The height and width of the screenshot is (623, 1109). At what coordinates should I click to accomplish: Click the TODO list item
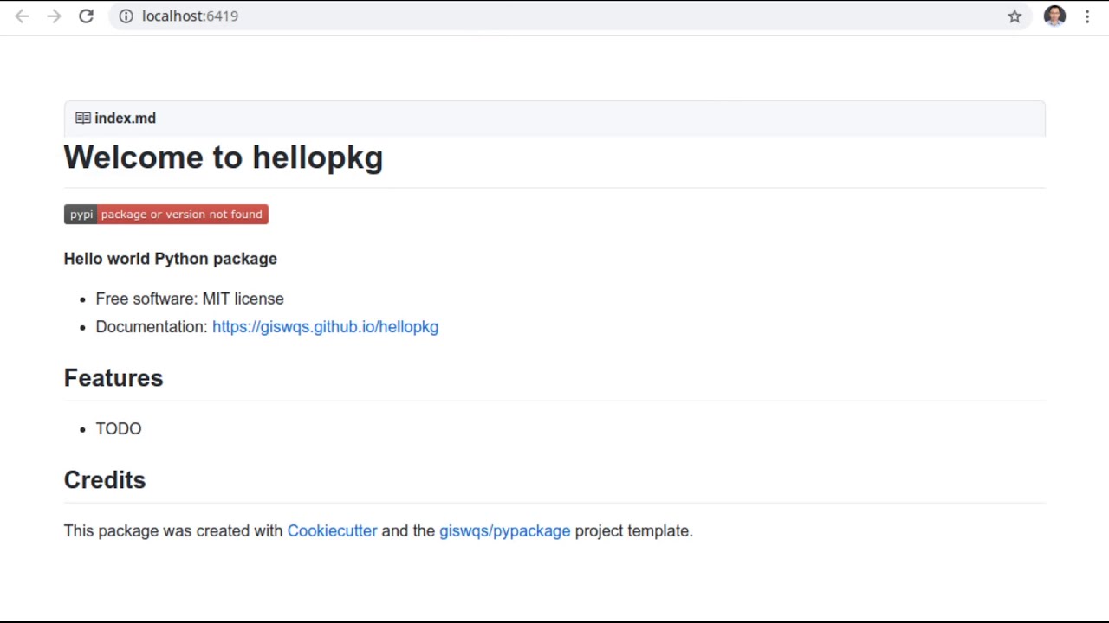[119, 429]
